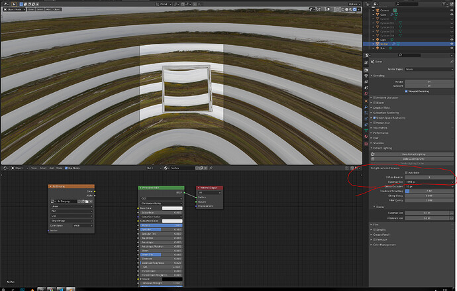Screen dimensions: 457x291
Task: Select the Camera object in the outliner
Action: [x=384, y=10]
